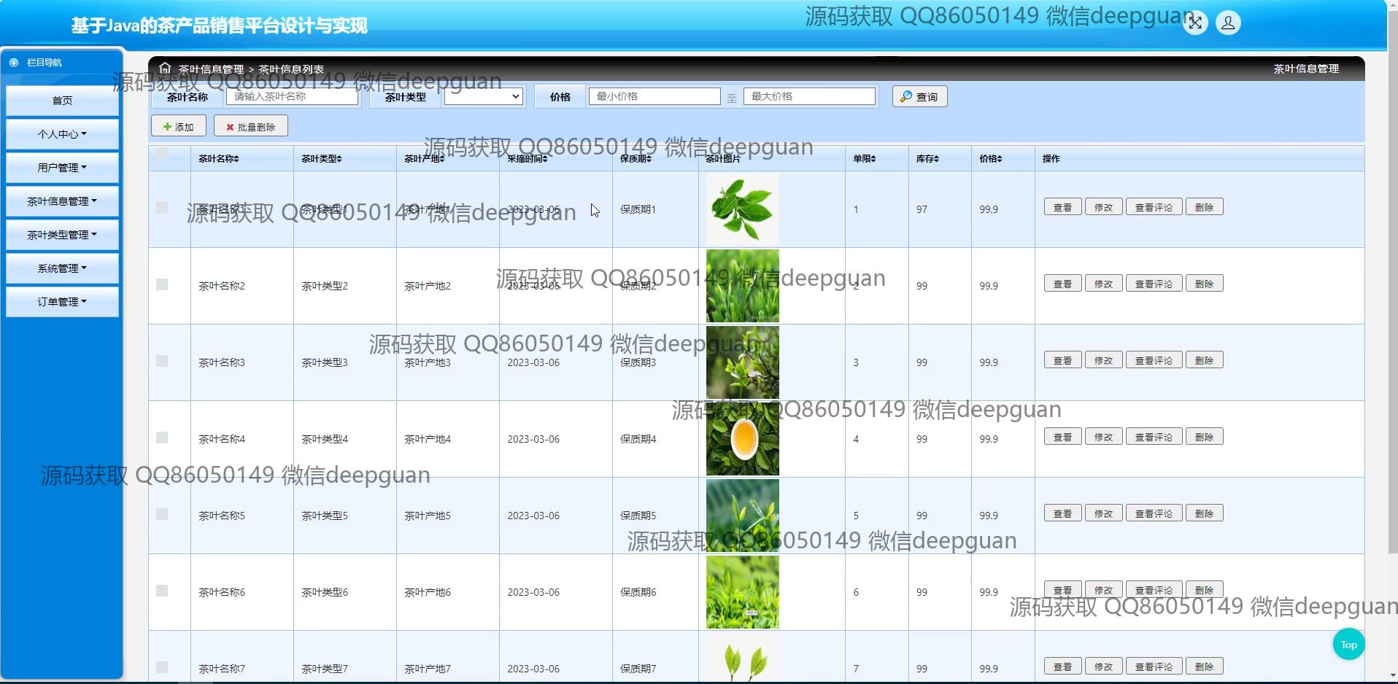Click the home icon in breadcrumb
The height and width of the screenshot is (684, 1398).
pos(165,69)
